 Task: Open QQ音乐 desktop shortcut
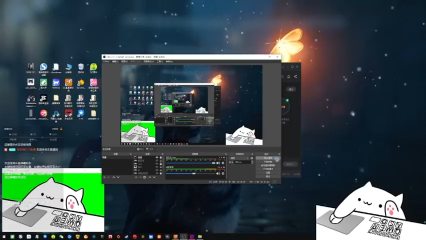[94, 68]
